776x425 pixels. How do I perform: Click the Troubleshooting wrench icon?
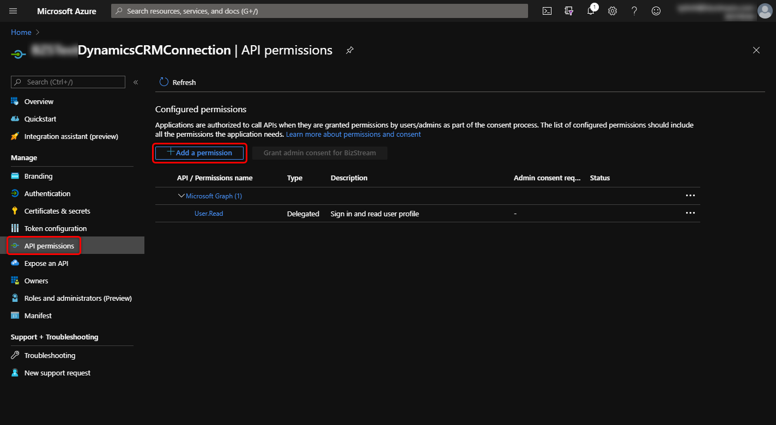pyautogui.click(x=15, y=355)
